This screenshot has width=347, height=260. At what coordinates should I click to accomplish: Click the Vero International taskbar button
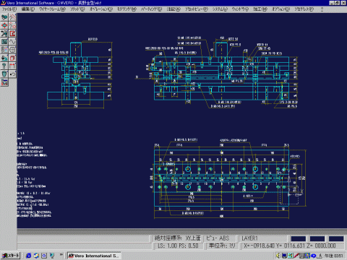pos(94,256)
